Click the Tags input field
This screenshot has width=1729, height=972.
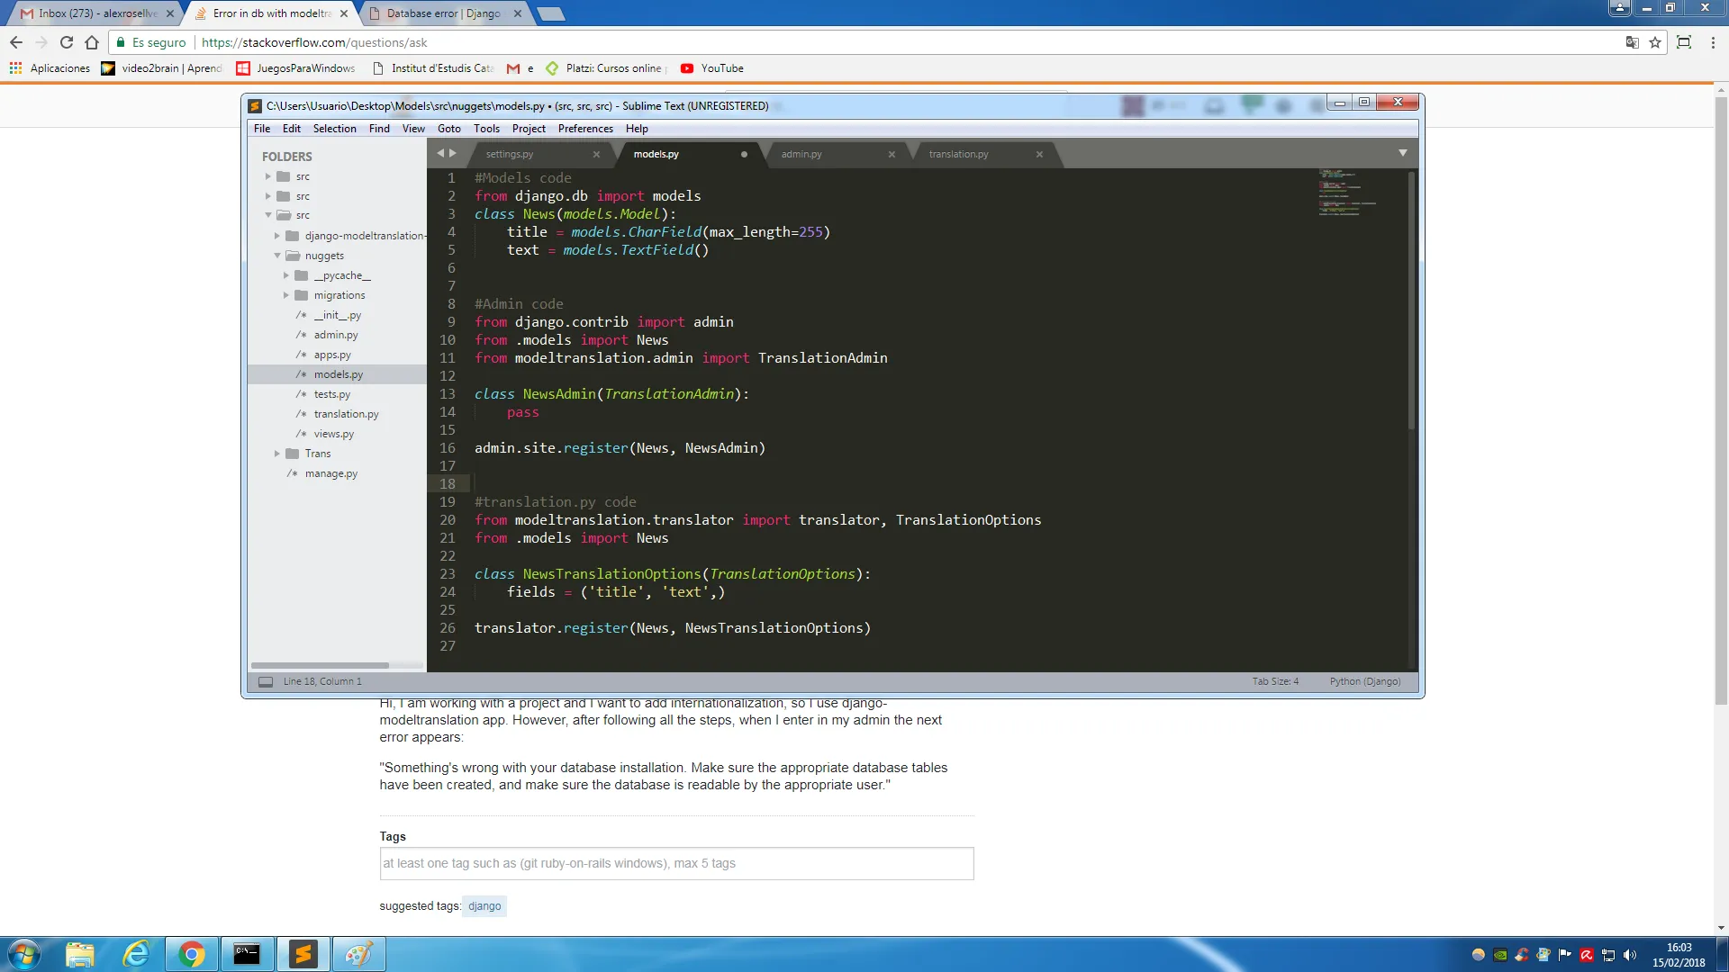click(676, 864)
